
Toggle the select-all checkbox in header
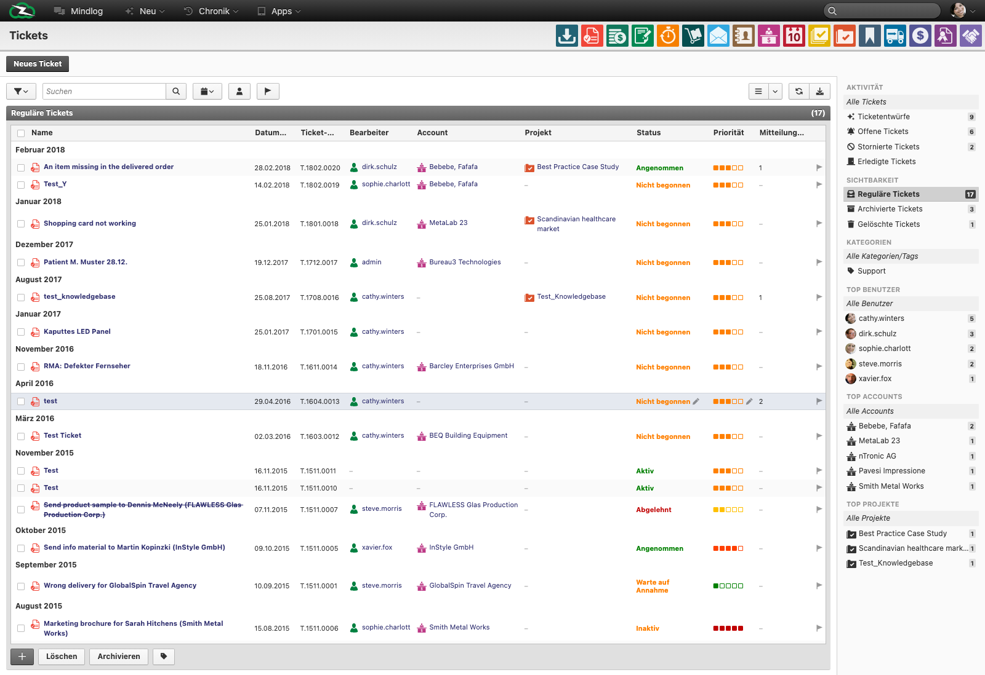pos(21,133)
